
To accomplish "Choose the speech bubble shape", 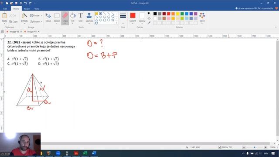I will tap(112, 17).
